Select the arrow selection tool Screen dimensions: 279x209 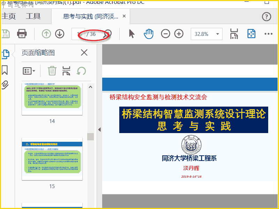pos(131,34)
